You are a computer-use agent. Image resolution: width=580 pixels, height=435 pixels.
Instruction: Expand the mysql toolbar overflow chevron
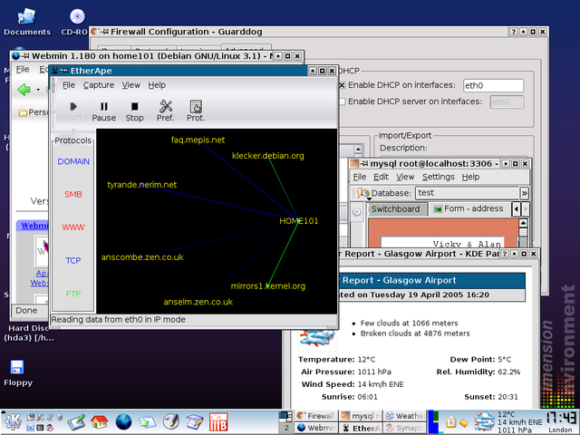(524, 193)
